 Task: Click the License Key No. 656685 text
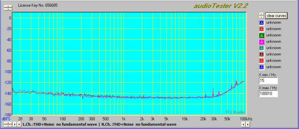click(x=38, y=5)
